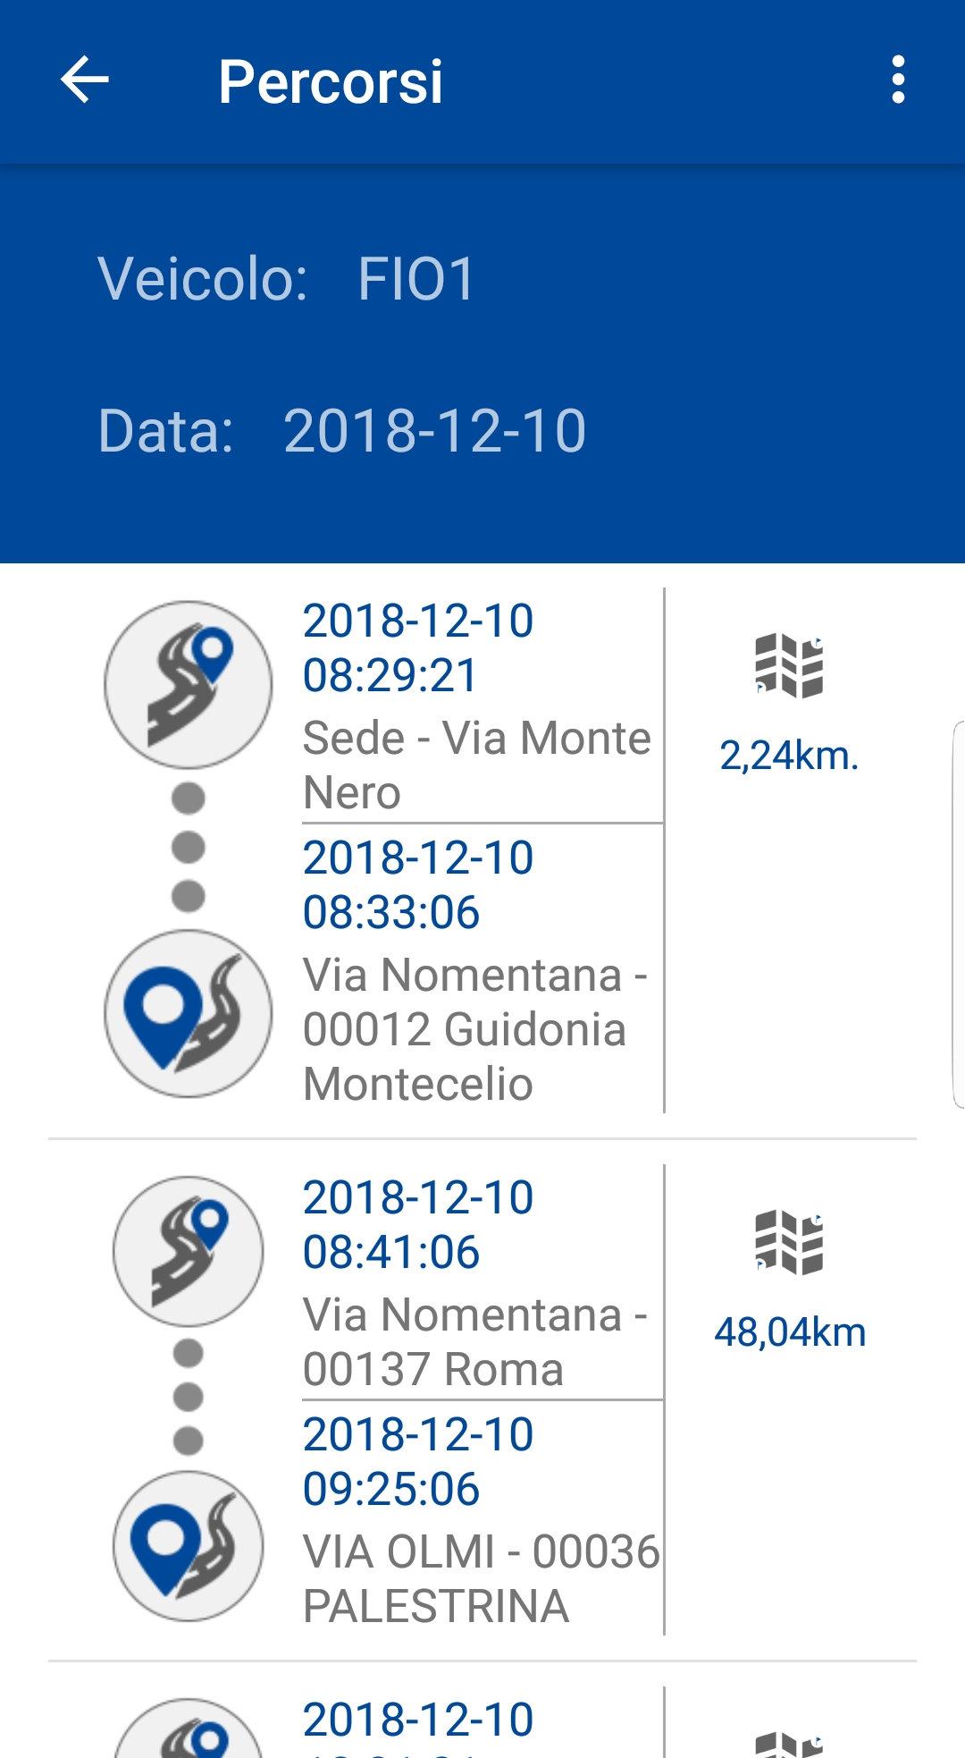Open map icon for 48,04km trip
Viewport: 965px width, 1758px height.
(789, 1243)
